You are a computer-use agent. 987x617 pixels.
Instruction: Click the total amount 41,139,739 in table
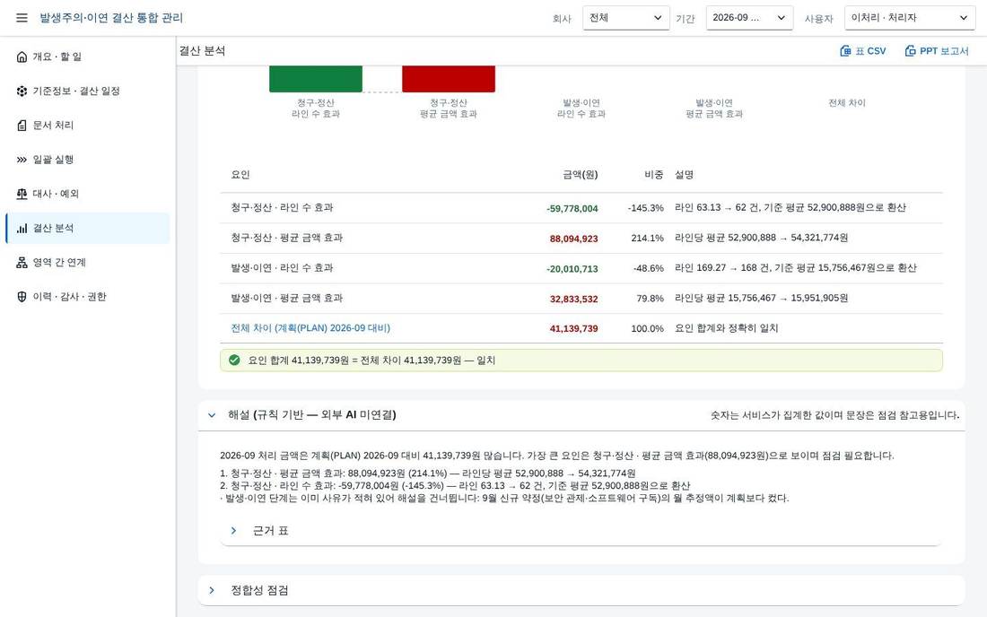click(x=574, y=328)
